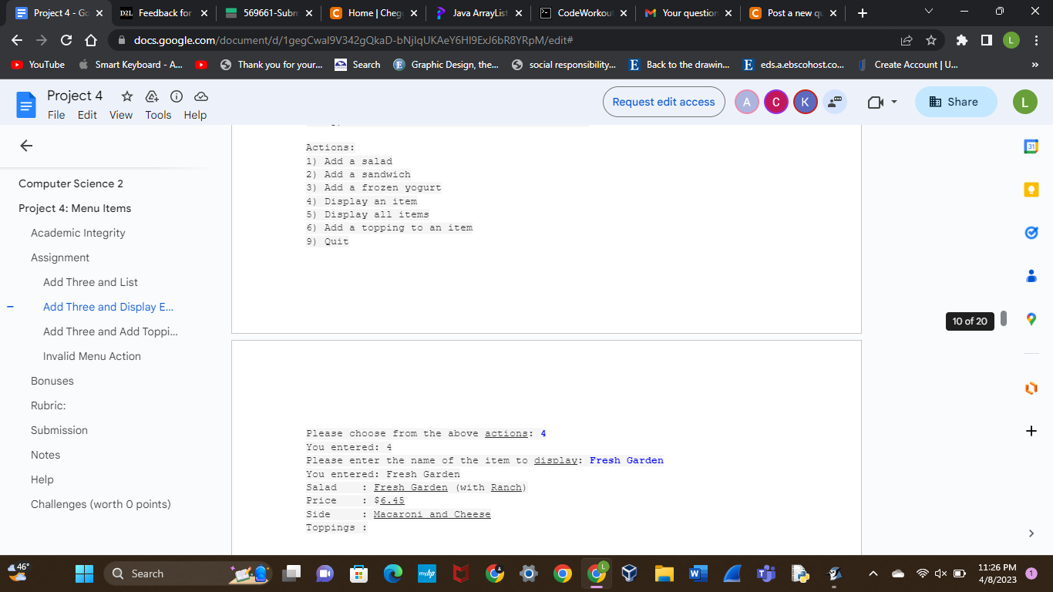This screenshot has height=592, width=1053.
Task: Open the video call options dropdown
Action: pos(895,101)
